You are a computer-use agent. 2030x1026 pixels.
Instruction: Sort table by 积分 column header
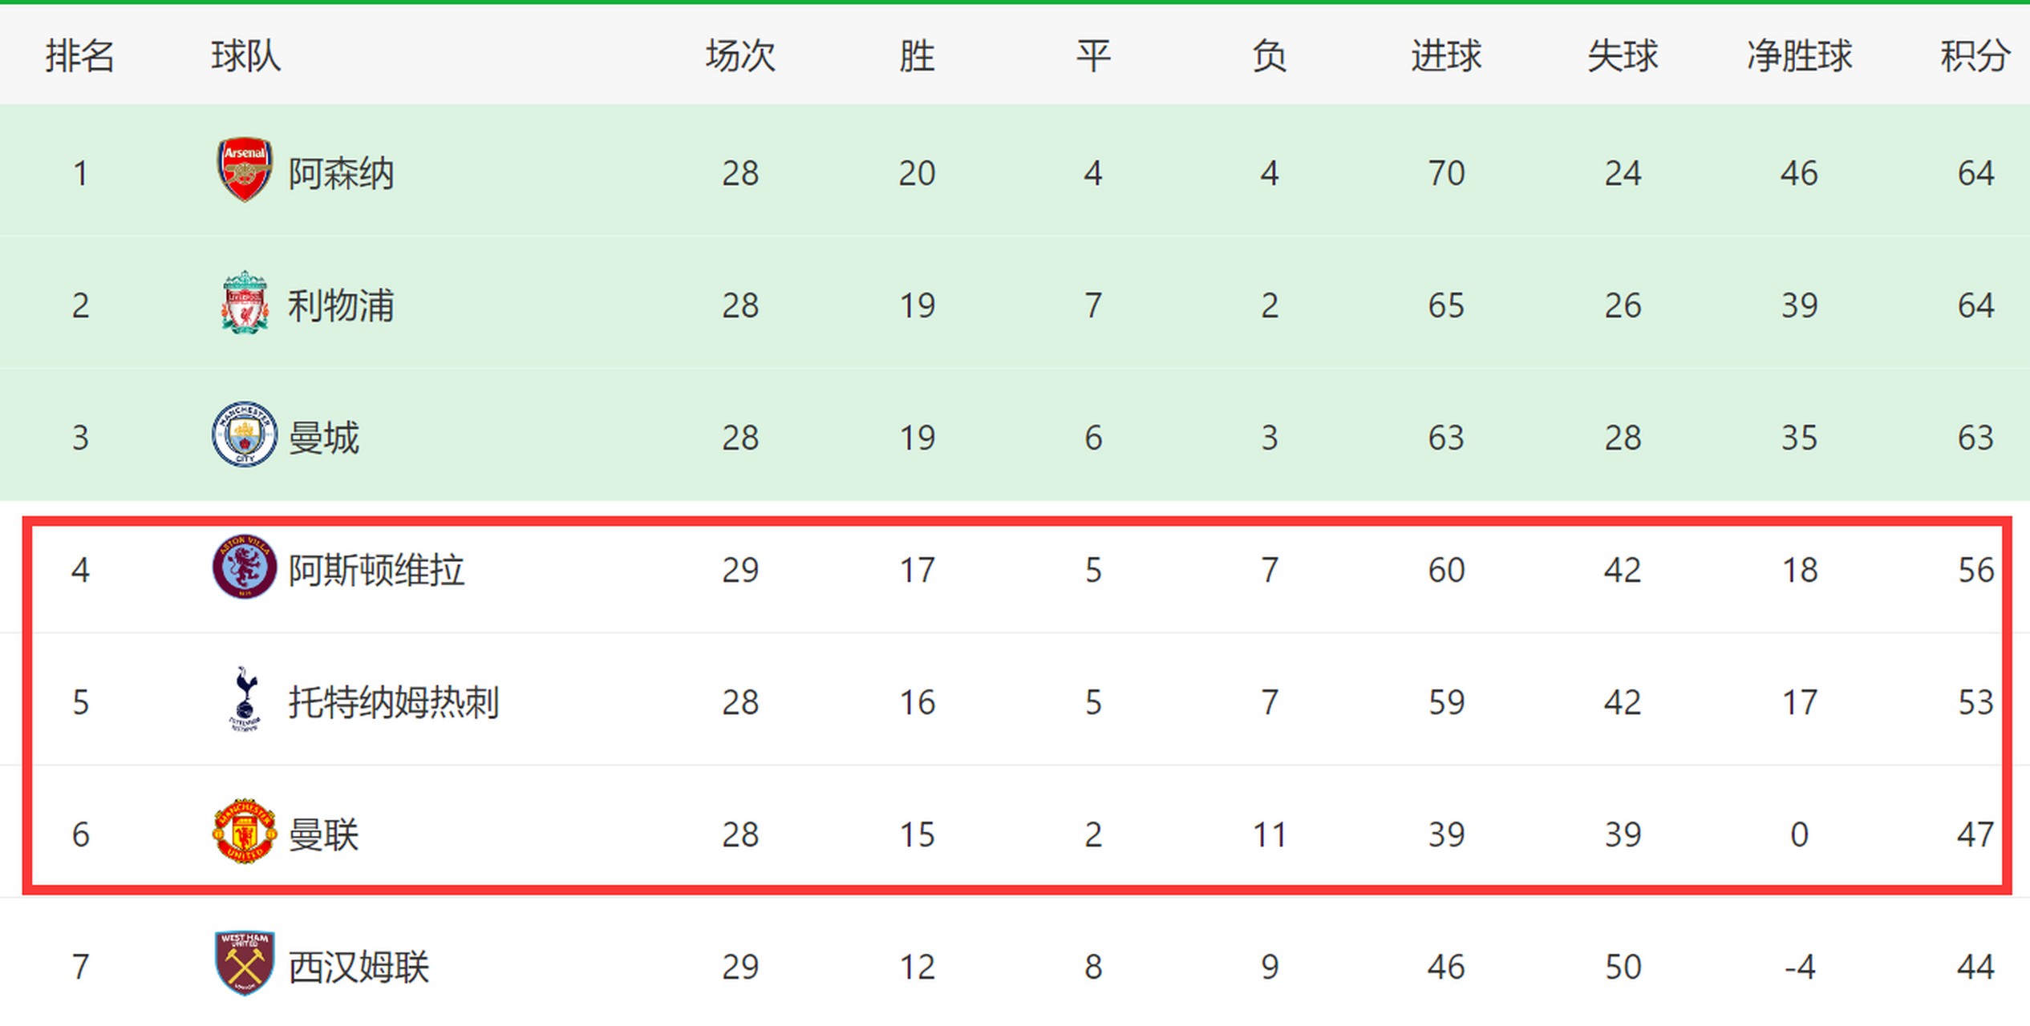coord(1975,56)
